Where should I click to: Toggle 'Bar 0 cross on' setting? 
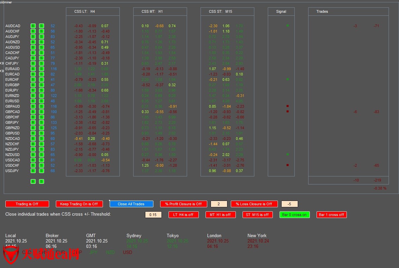294,215
